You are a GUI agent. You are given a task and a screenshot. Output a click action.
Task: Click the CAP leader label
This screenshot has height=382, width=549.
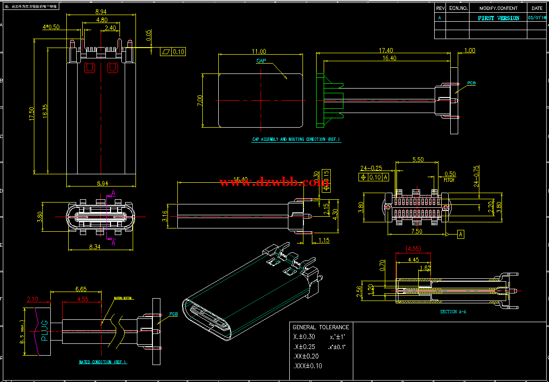pos(261,61)
